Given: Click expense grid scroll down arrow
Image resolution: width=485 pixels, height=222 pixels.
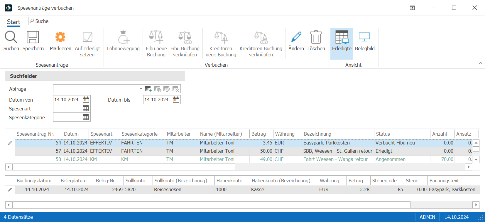Looking at the screenshot, I should pos(476,160).
